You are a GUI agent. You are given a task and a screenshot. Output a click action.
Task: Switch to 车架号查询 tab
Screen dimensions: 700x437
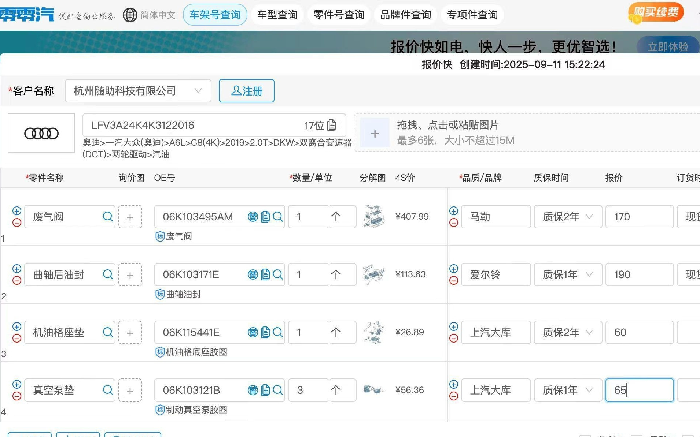pos(215,15)
